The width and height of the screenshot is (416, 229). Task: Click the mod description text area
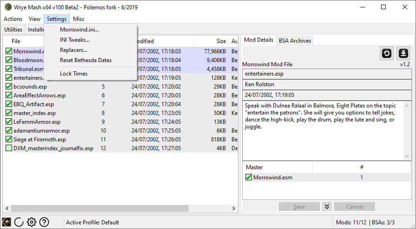(x=324, y=131)
